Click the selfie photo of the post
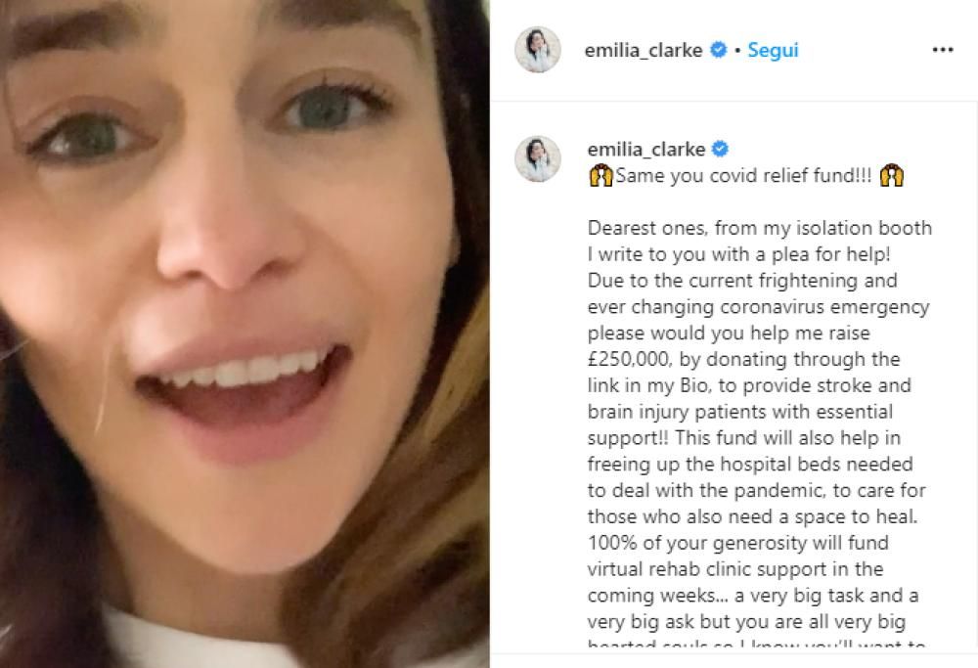978x668 pixels. [244, 334]
